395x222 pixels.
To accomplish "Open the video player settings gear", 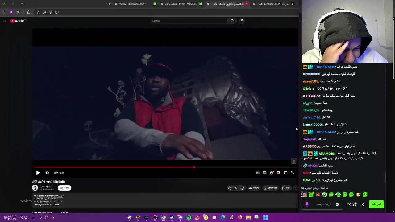I will tap(272, 173).
